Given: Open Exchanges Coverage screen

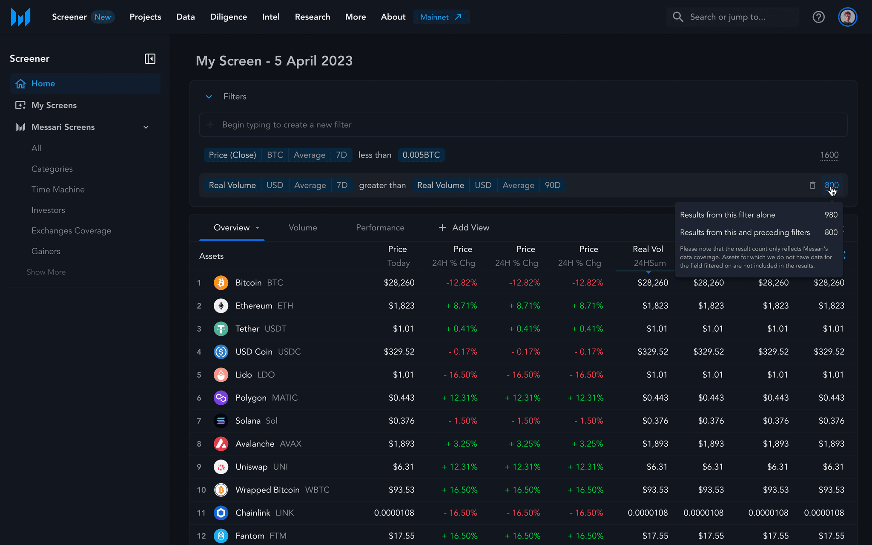Looking at the screenshot, I should pyautogui.click(x=71, y=231).
